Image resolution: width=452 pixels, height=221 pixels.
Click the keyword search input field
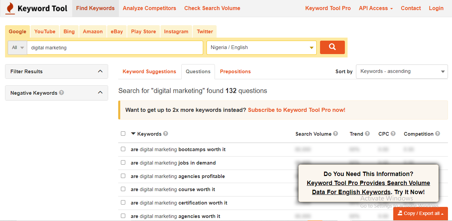click(115, 48)
